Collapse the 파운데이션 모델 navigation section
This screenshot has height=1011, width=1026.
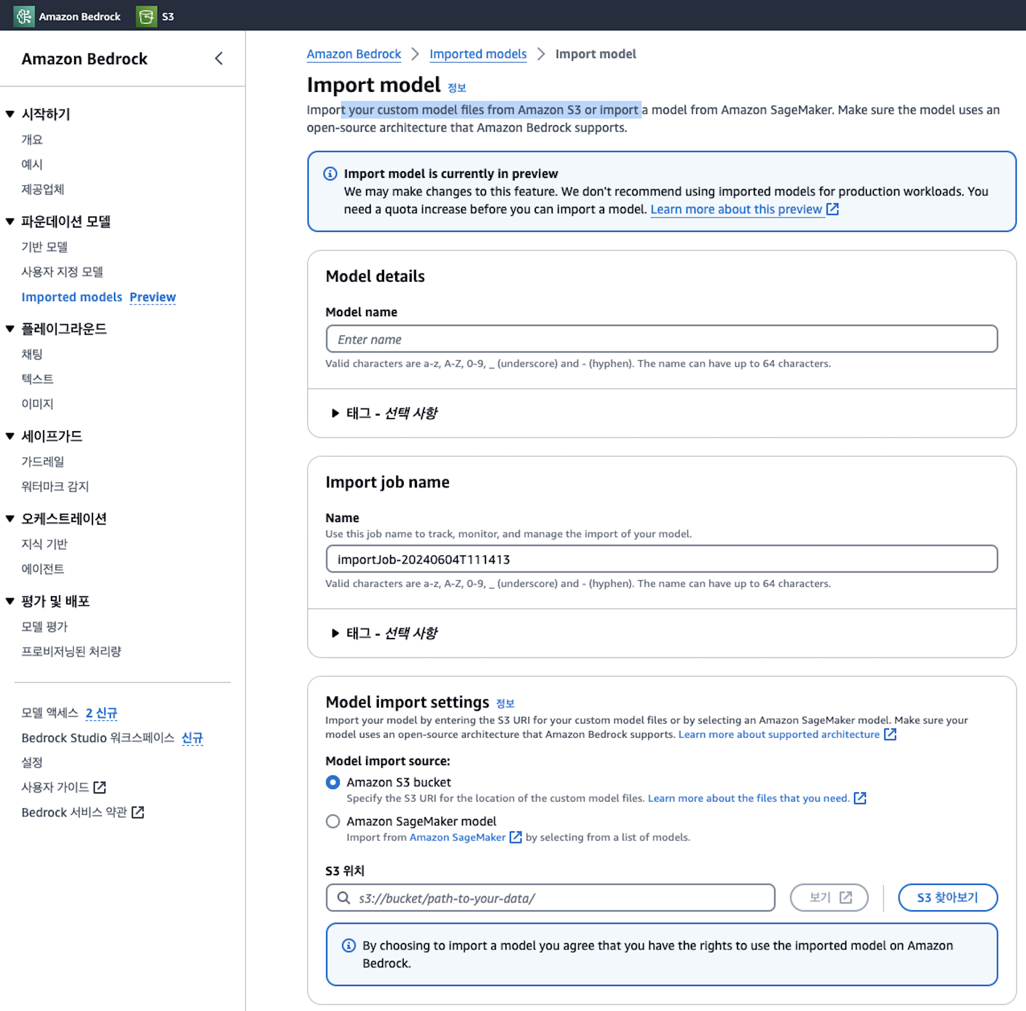pos(10,221)
